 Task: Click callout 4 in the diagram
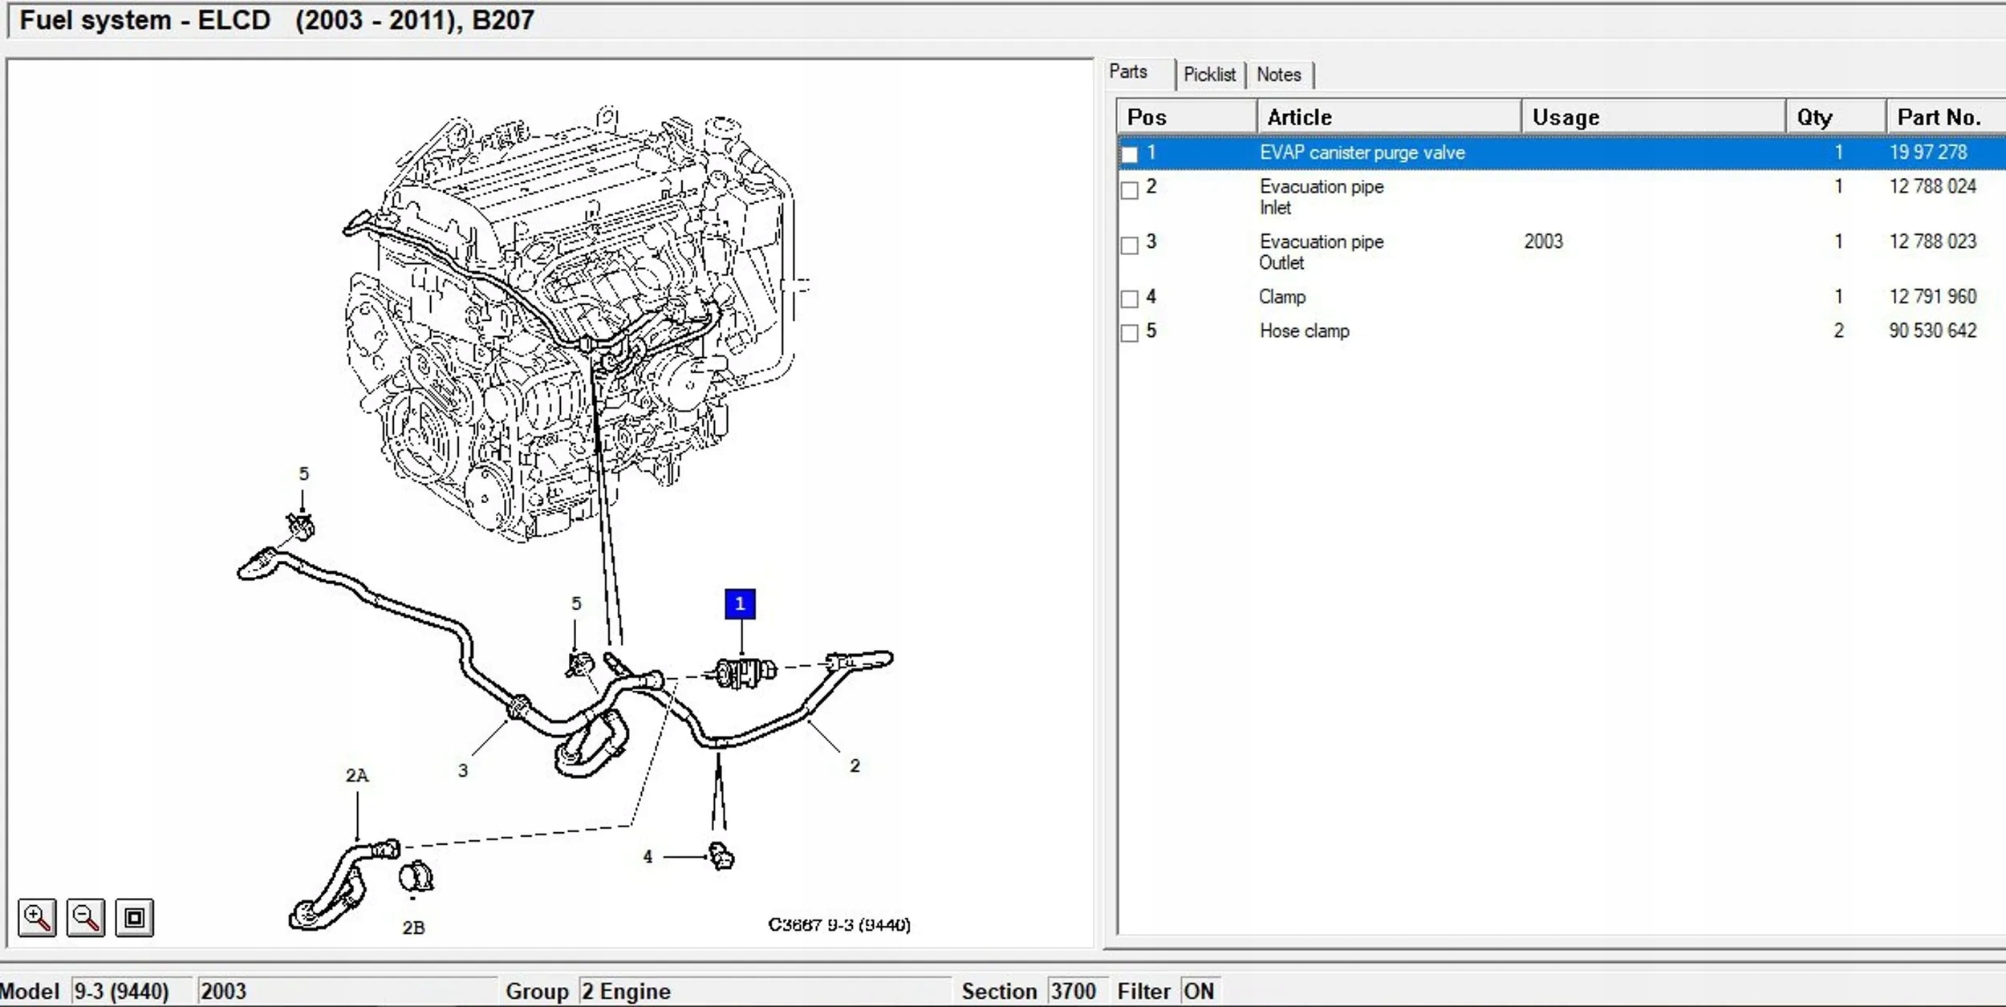click(648, 857)
